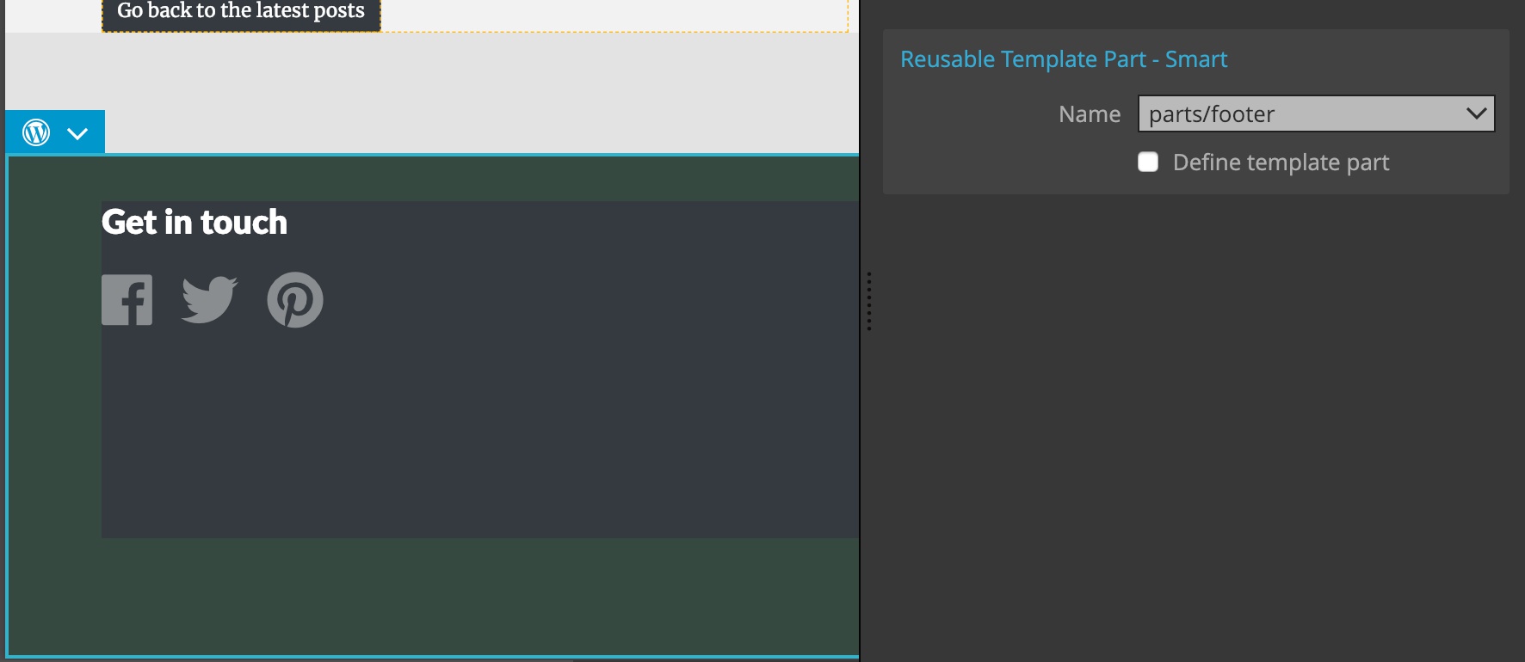The width and height of the screenshot is (1525, 662).
Task: Collapse the selected footer block using the chevron
Action: pyautogui.click(x=77, y=132)
